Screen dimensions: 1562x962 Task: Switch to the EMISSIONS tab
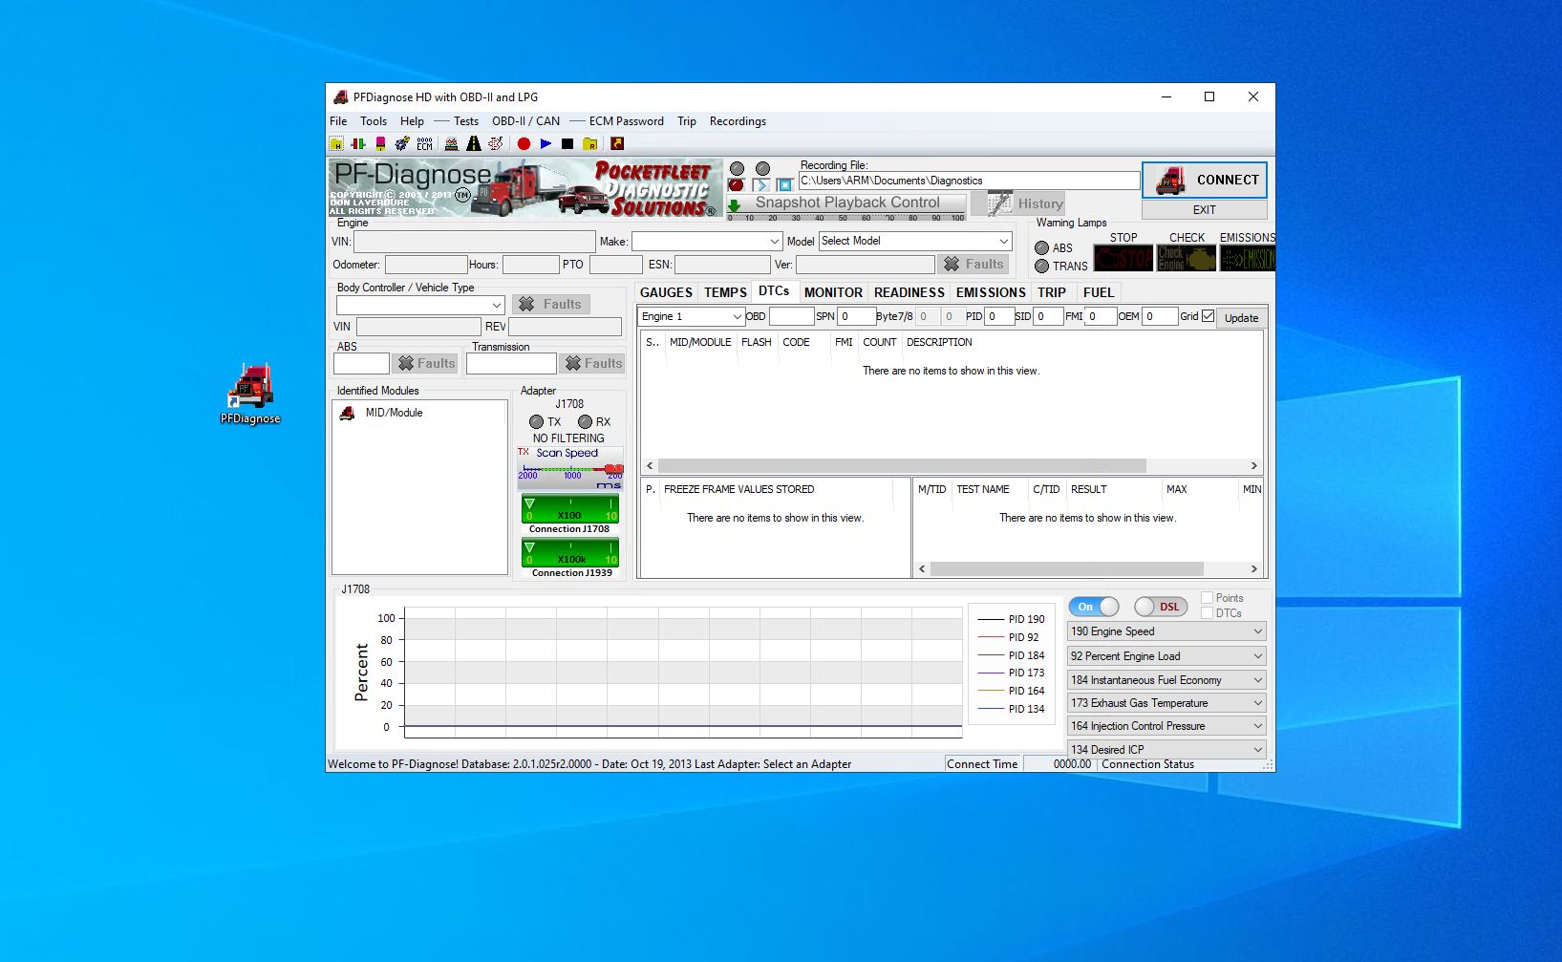(991, 292)
